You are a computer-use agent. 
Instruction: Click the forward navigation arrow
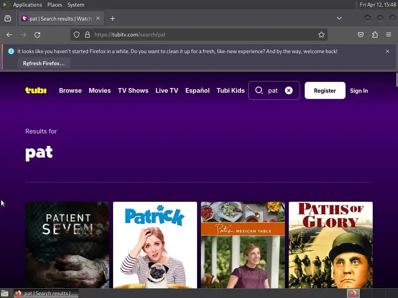[x=23, y=35]
